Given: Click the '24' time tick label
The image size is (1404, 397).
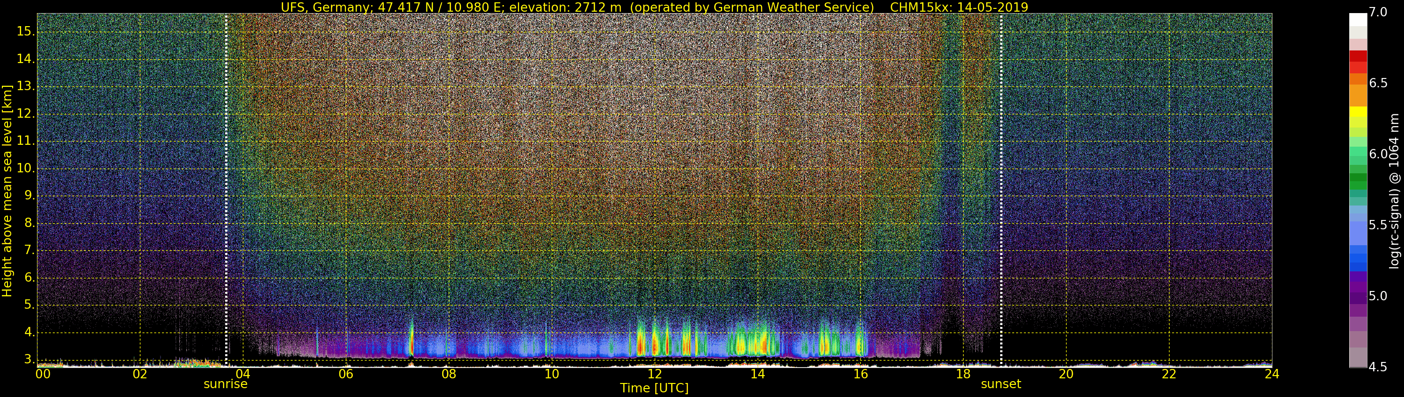Looking at the screenshot, I should 1272,374.
